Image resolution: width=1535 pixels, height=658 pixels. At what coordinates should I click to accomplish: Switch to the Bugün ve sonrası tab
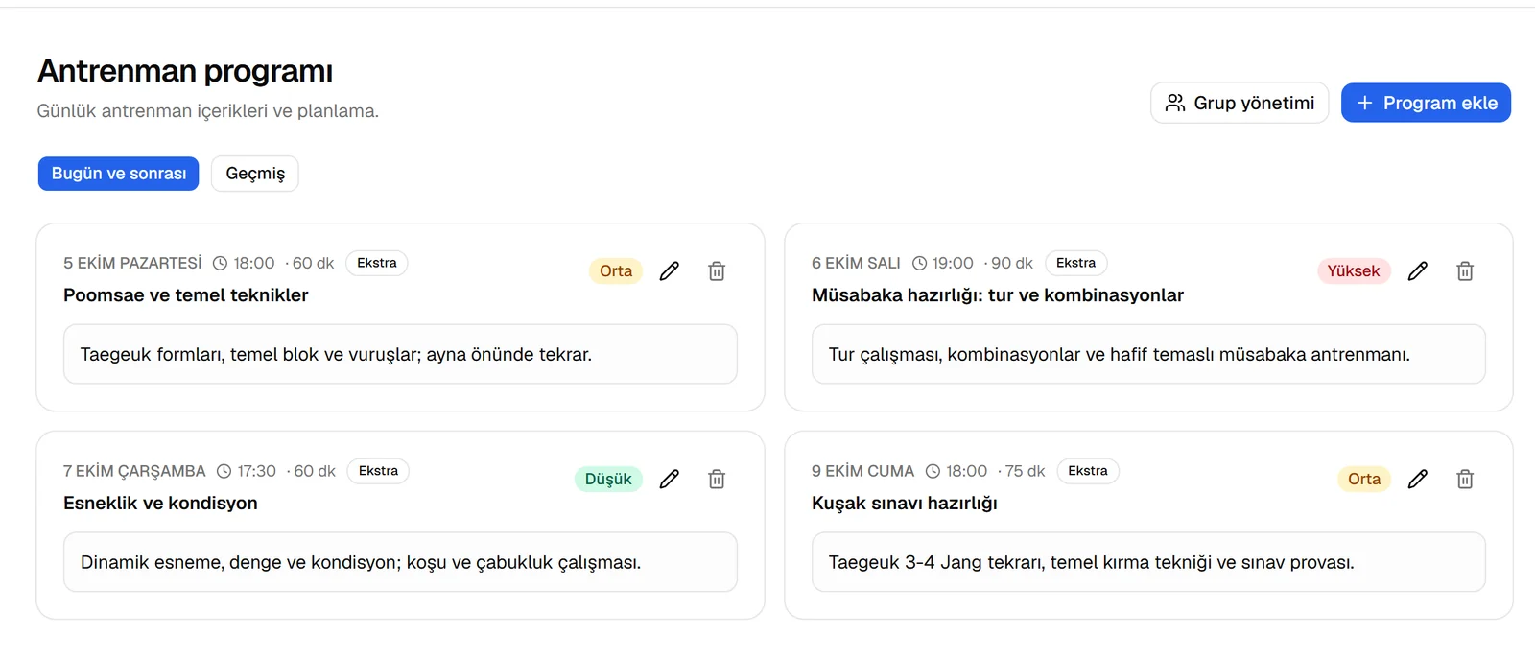[x=119, y=174]
